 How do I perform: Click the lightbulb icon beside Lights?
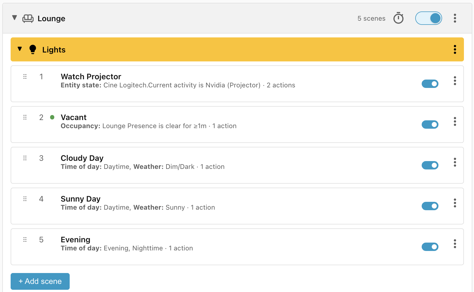[33, 49]
